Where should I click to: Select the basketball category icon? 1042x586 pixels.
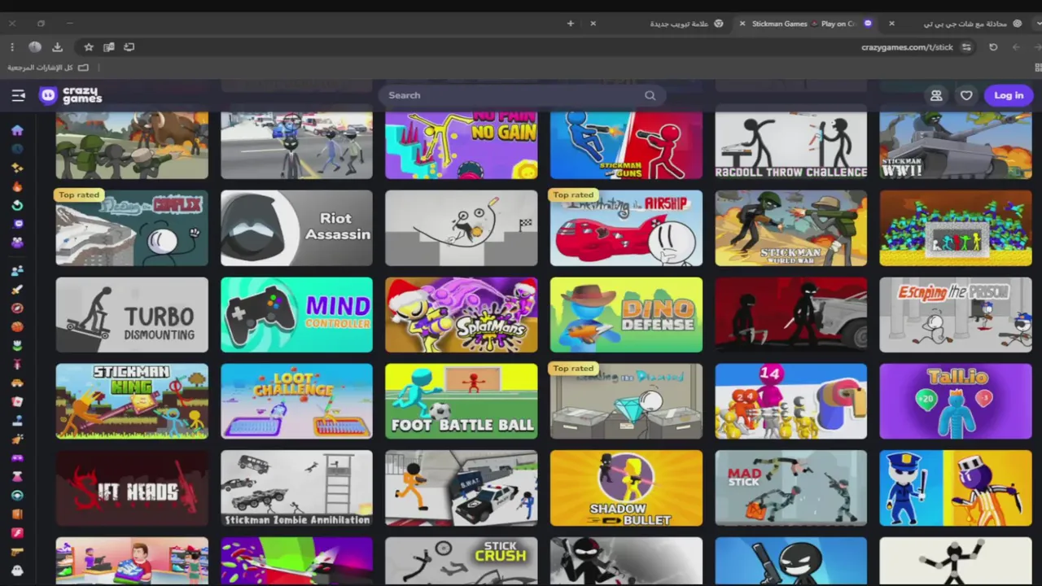click(17, 326)
